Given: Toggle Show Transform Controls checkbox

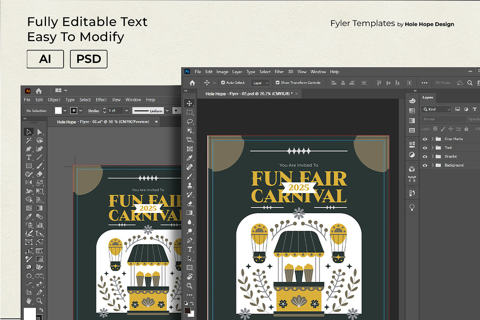Looking at the screenshot, I should pos(278,83).
